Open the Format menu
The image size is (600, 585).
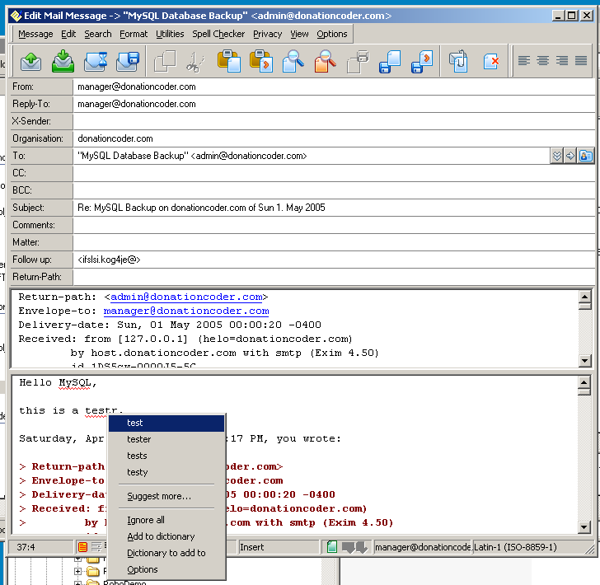coord(134,34)
